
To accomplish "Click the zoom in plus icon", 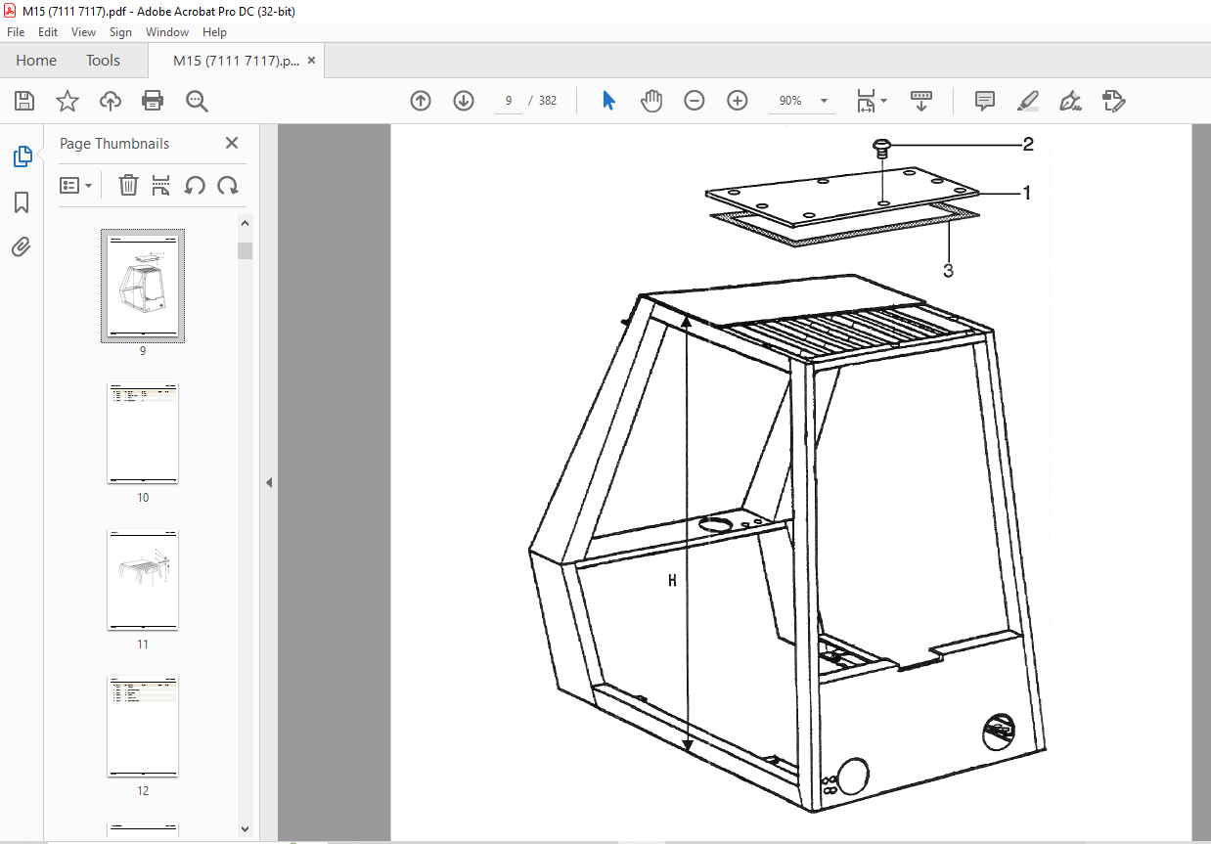I will click(738, 101).
